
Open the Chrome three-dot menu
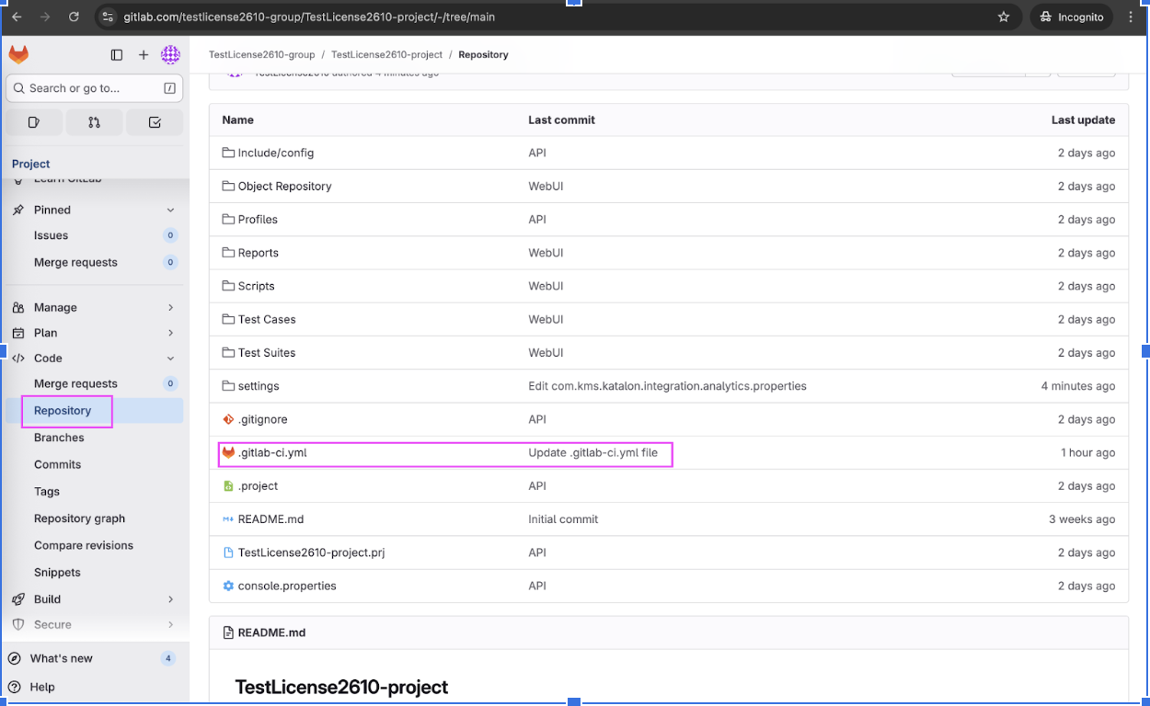click(1131, 16)
